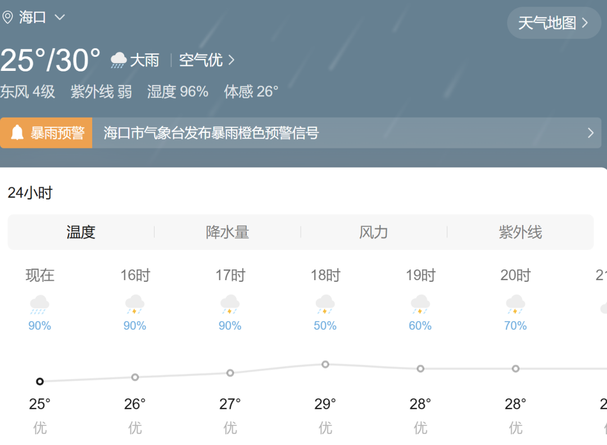Click the 17时 hour label

[230, 276]
